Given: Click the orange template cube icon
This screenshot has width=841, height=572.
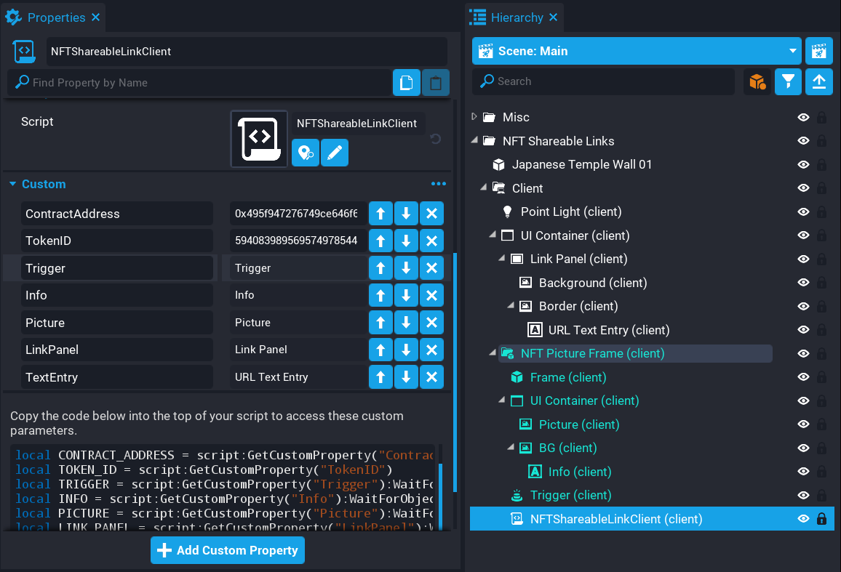Looking at the screenshot, I should pos(757,81).
